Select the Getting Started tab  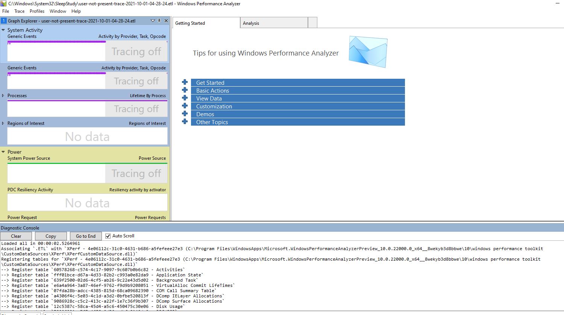pyautogui.click(x=206, y=23)
